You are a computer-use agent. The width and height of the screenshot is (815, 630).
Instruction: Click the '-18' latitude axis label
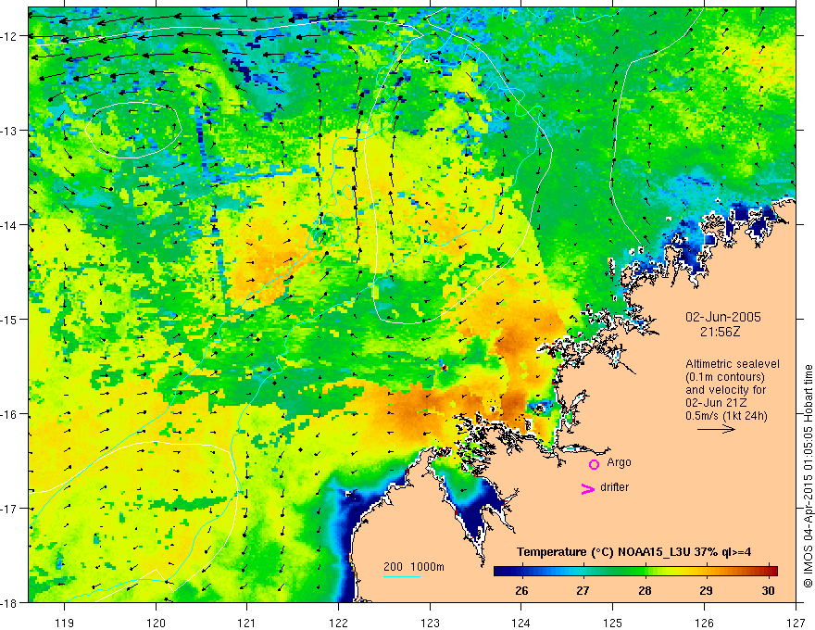[10, 602]
